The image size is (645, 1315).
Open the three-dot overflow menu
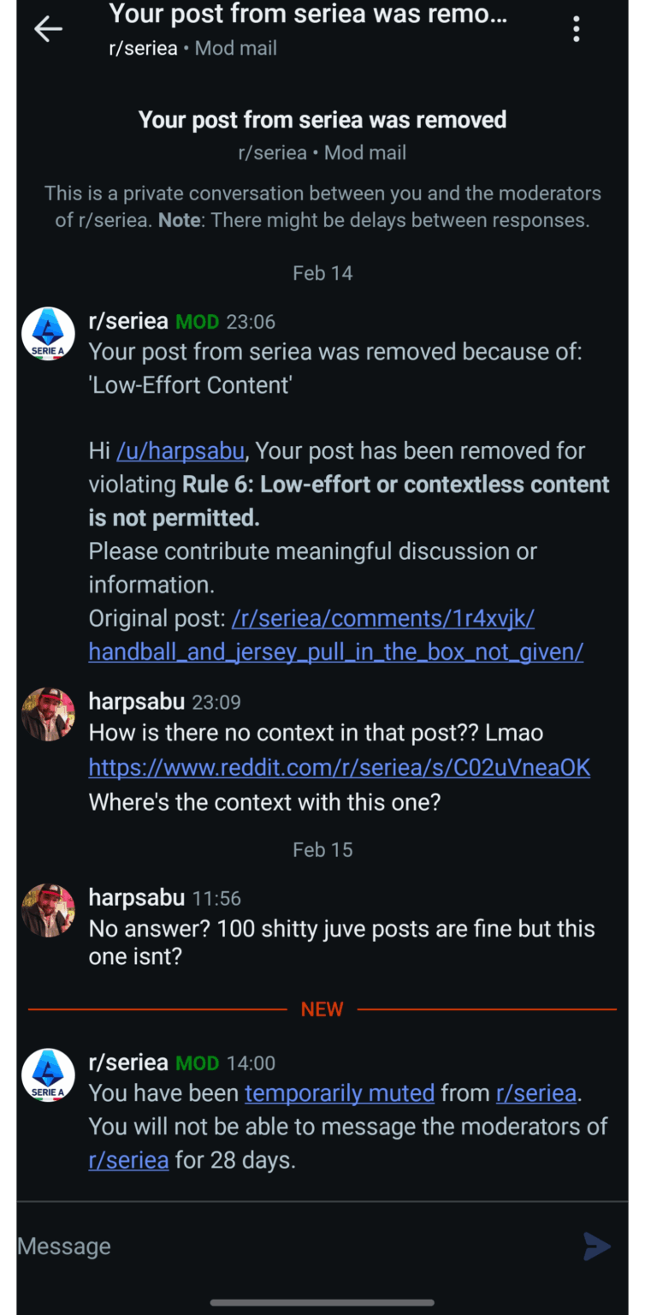point(577,28)
